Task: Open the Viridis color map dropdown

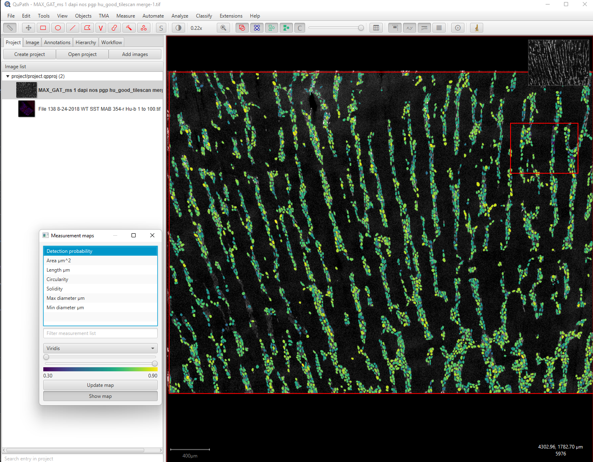Action: click(100, 348)
